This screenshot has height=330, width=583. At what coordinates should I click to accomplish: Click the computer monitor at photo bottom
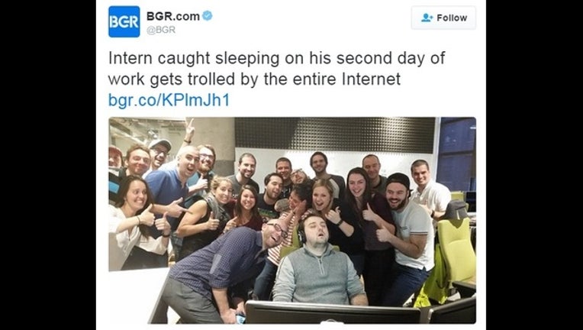333,312
